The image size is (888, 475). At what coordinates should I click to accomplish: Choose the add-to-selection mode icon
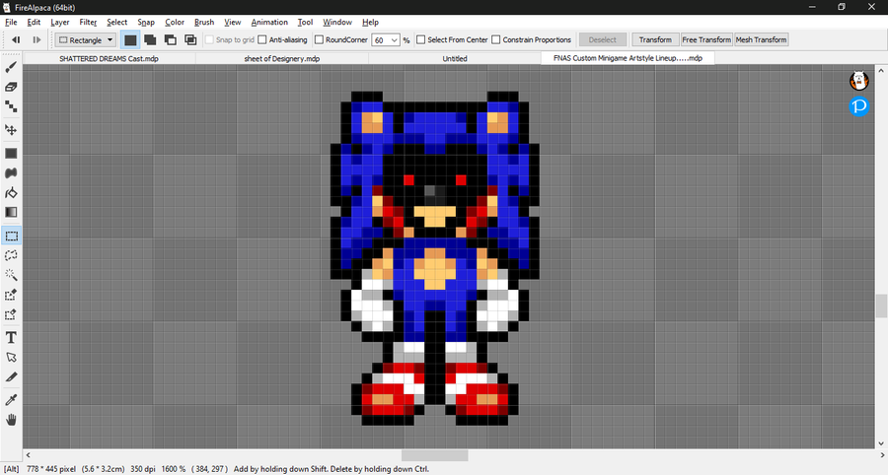[150, 39]
